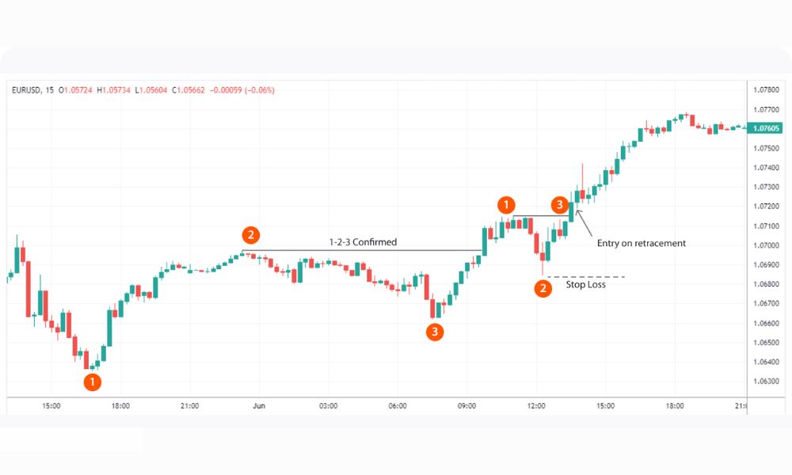Click the 1.07800 price axis label

click(x=767, y=89)
